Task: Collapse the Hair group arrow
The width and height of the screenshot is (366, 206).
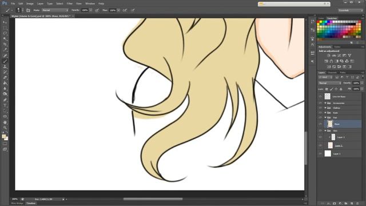Action: coord(325,117)
